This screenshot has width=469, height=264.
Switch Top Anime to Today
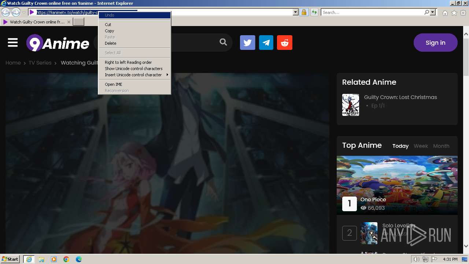pos(400,146)
